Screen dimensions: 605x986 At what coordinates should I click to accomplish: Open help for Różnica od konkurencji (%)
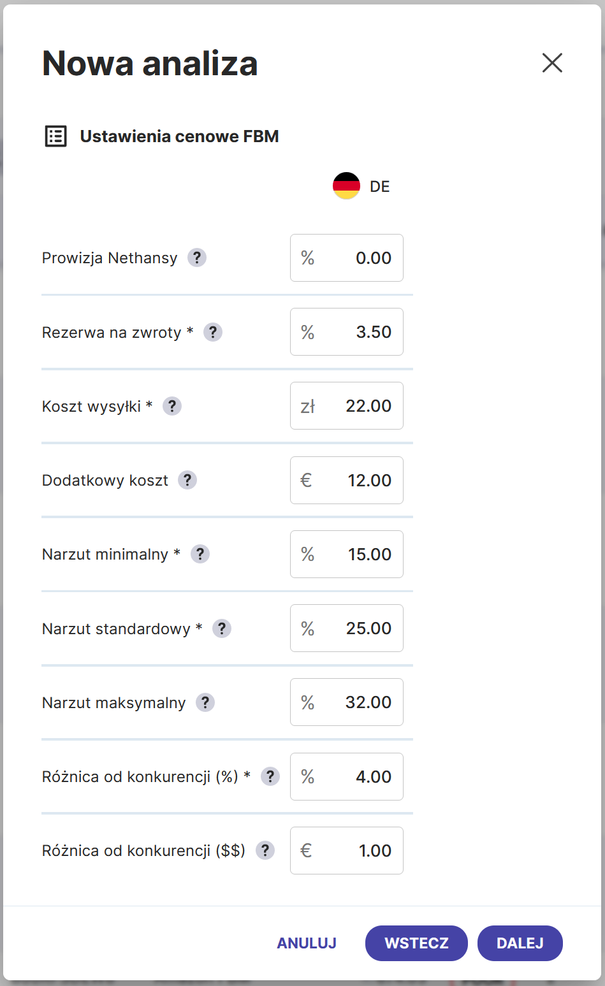pyautogui.click(x=270, y=776)
